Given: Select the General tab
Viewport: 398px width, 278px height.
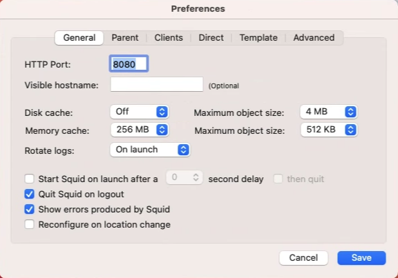Looking at the screenshot, I should point(79,38).
